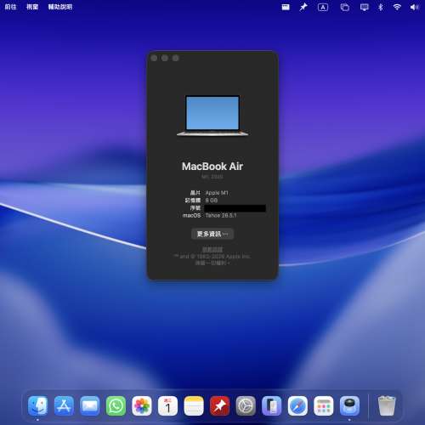Screen dimensions: 425x425
Task: Open the 視窗 (Window) menu
Action: [32, 7]
